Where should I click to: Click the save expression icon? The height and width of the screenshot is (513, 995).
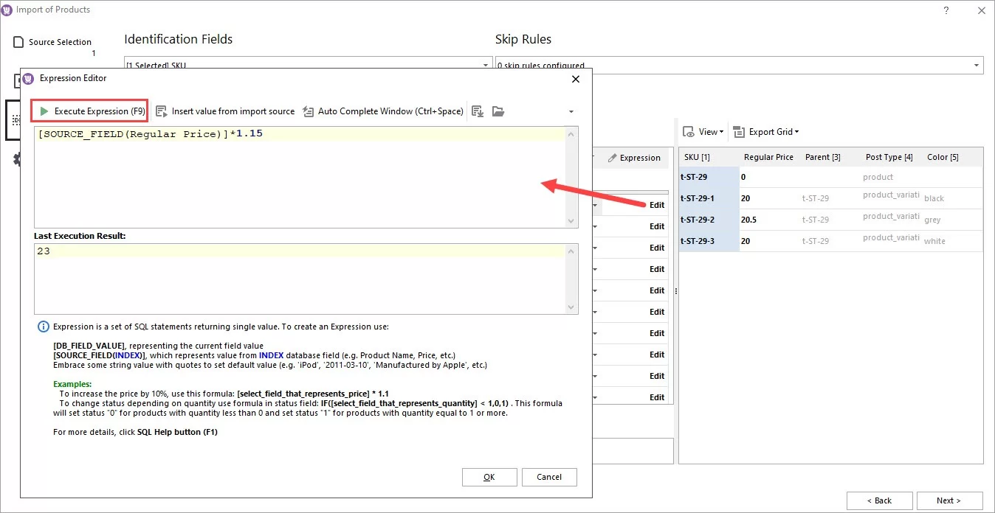(477, 111)
